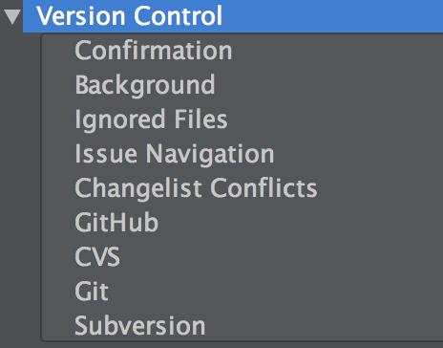Screen dimensions: 443x348
Task: Select the Version Control category
Action: pyautogui.click(x=129, y=16)
